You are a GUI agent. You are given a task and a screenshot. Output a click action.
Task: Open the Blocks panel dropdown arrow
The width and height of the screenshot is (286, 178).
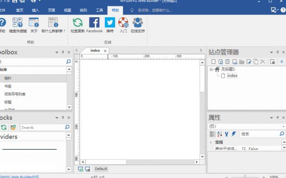pyautogui.click(x=57, y=118)
